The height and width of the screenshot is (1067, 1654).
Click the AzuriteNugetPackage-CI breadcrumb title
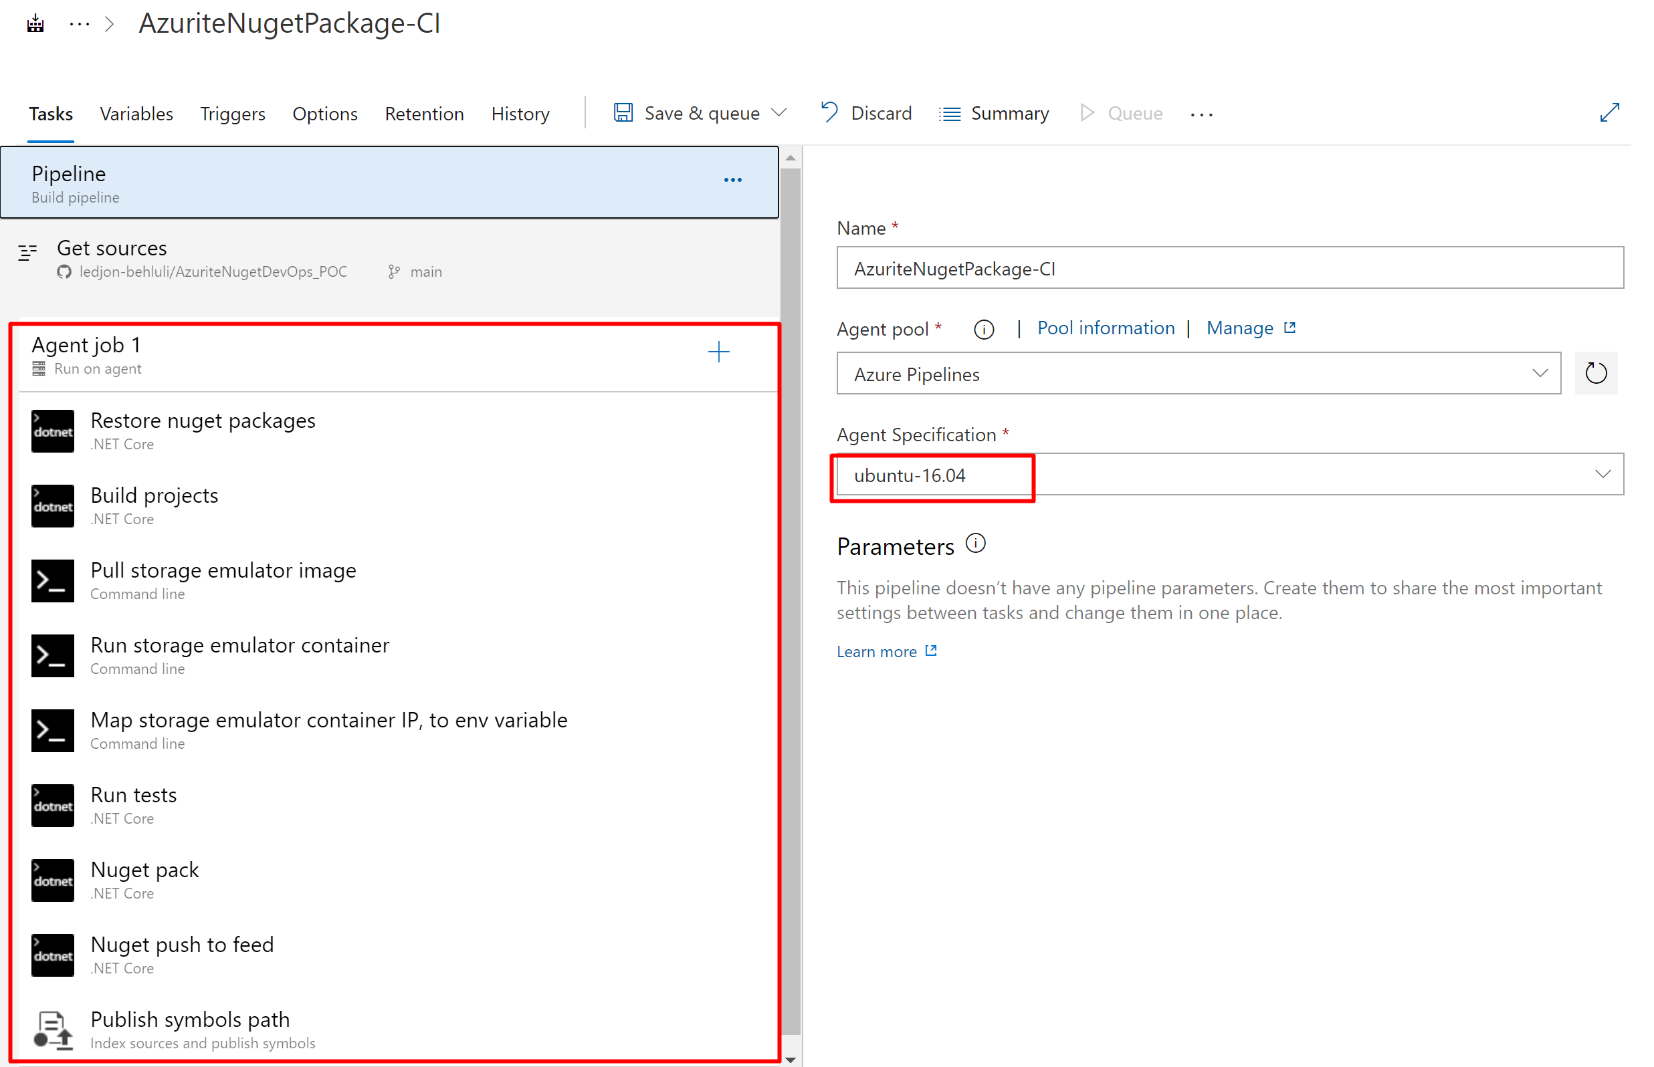[290, 23]
